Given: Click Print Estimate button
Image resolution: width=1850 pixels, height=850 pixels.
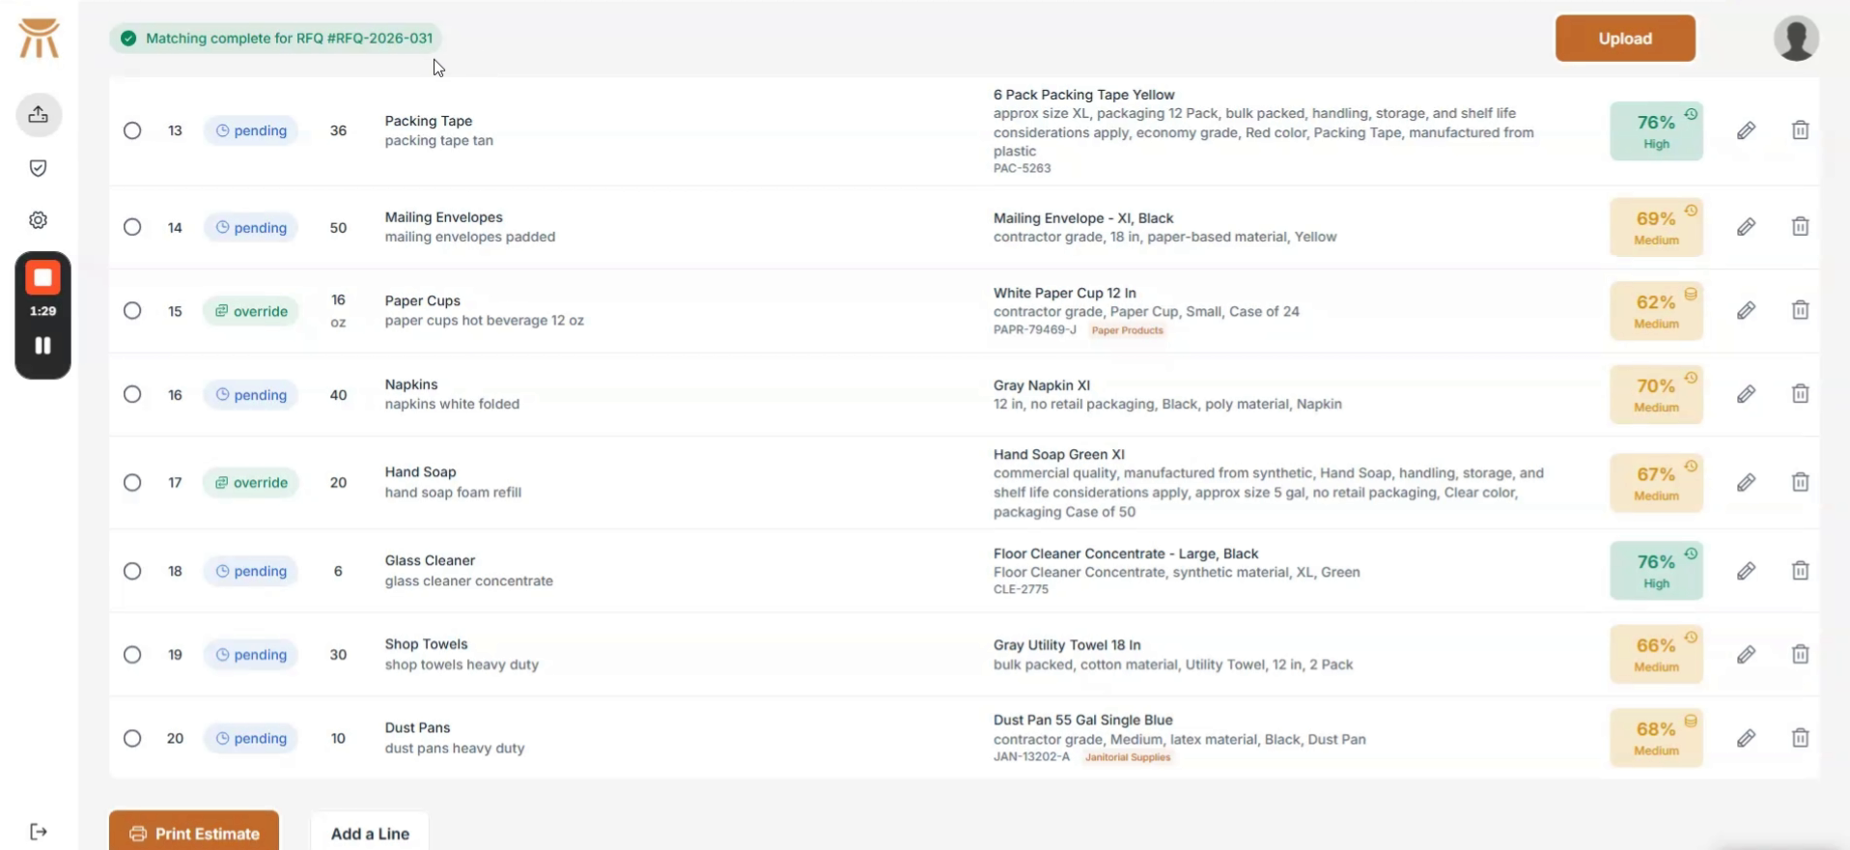Looking at the screenshot, I should (194, 832).
